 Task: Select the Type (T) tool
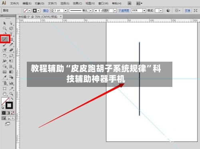[x=11, y=34]
